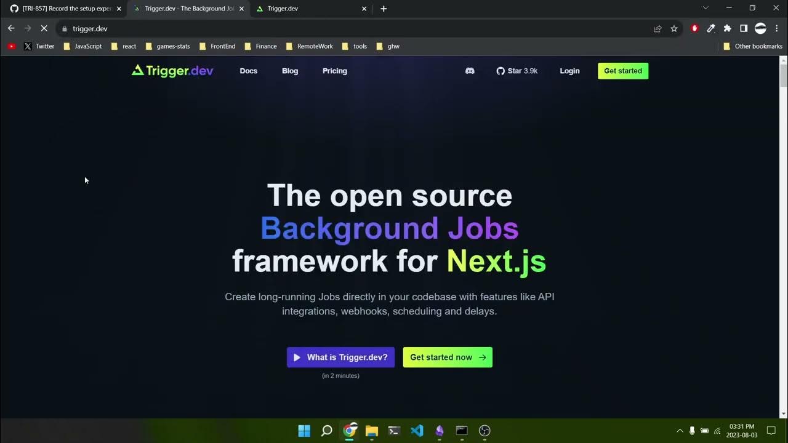The width and height of the screenshot is (788, 443).
Task: Open File Explorer from the taskbar
Action: coord(371,431)
